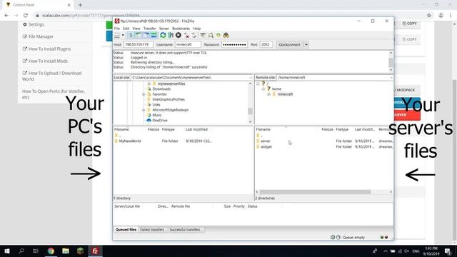Open Chrome from the taskbar

tap(51, 251)
